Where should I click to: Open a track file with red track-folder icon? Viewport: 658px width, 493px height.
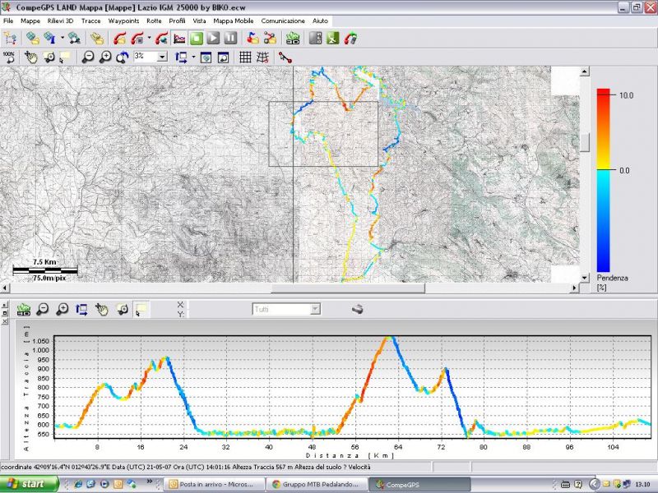[120, 39]
